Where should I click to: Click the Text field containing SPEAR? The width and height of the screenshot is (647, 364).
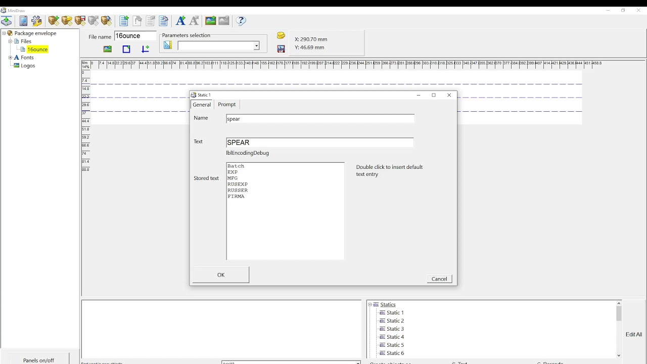tap(320, 143)
